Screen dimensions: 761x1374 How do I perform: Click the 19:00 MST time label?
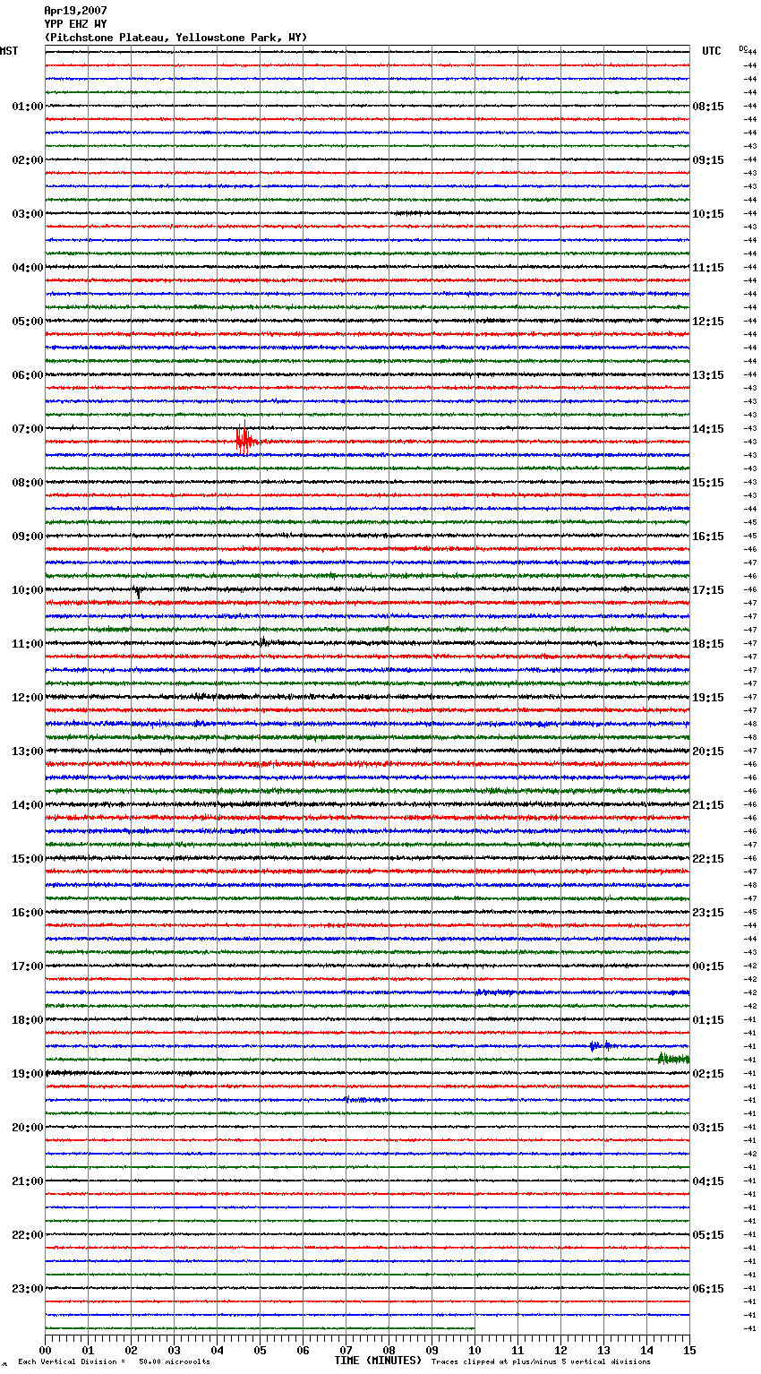28,1074
